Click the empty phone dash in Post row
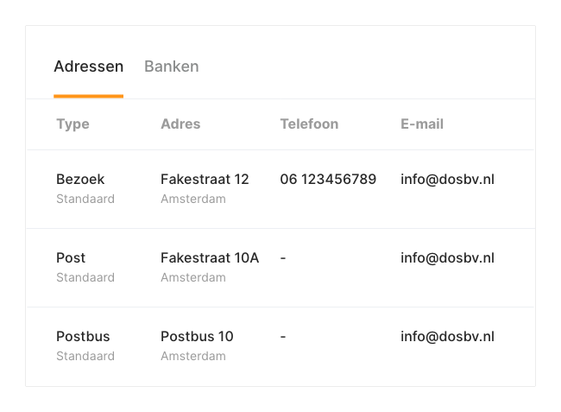Image resolution: width=561 pixels, height=412 pixels. (283, 258)
